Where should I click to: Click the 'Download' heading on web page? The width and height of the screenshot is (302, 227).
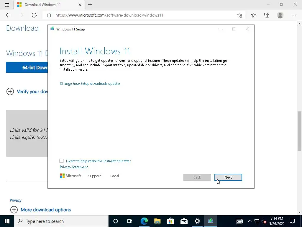coord(22,28)
